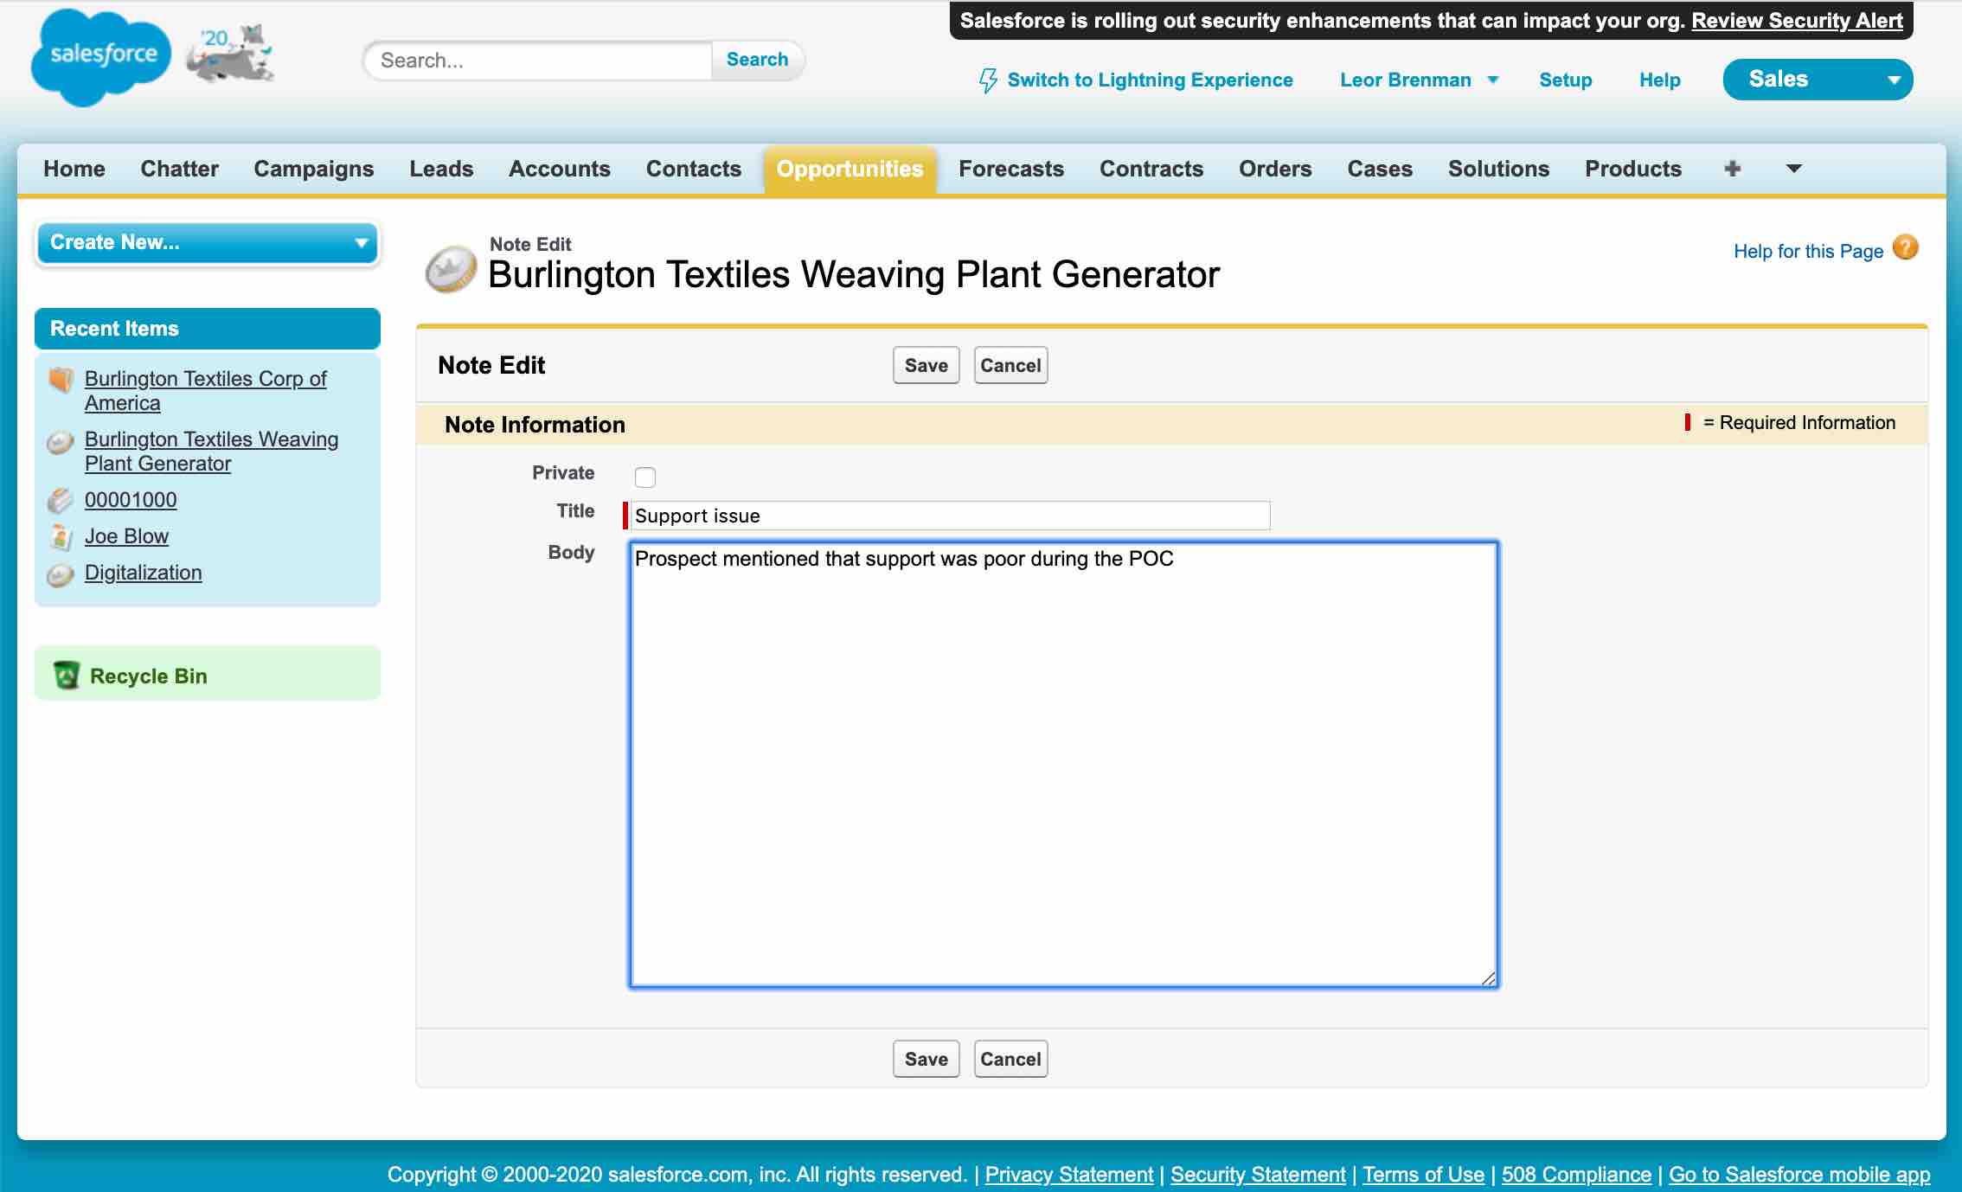Click the '20 seasonal mascot logo
The height and width of the screenshot is (1192, 1962).
[x=231, y=54]
